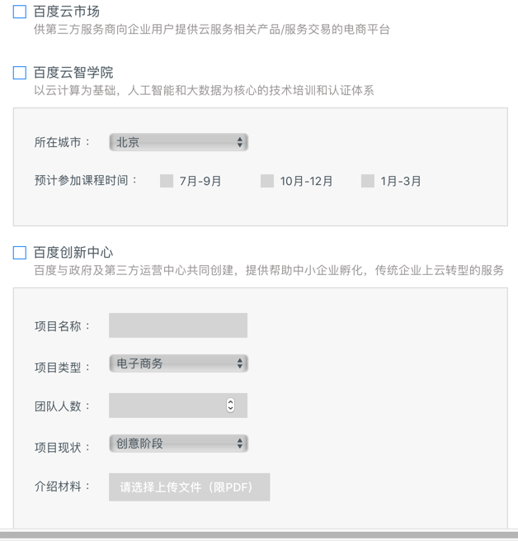Pick the 1月-3月 course time option
This screenshot has height=541, width=518.
[x=368, y=181]
